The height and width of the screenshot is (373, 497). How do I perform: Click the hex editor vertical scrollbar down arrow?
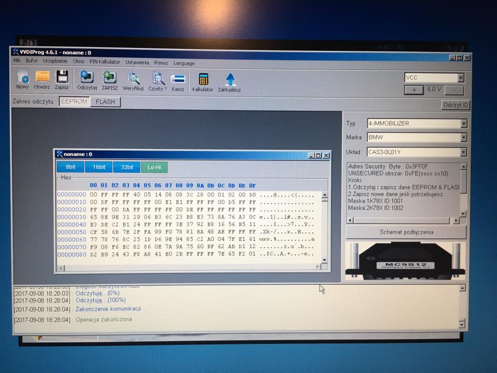coord(324,260)
